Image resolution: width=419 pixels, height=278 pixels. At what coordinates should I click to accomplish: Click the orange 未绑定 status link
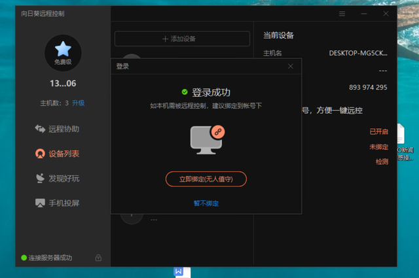click(378, 147)
